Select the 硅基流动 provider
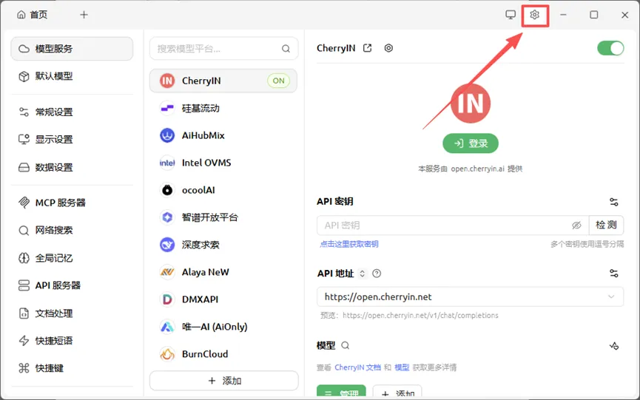This screenshot has height=400, width=640. pos(223,108)
